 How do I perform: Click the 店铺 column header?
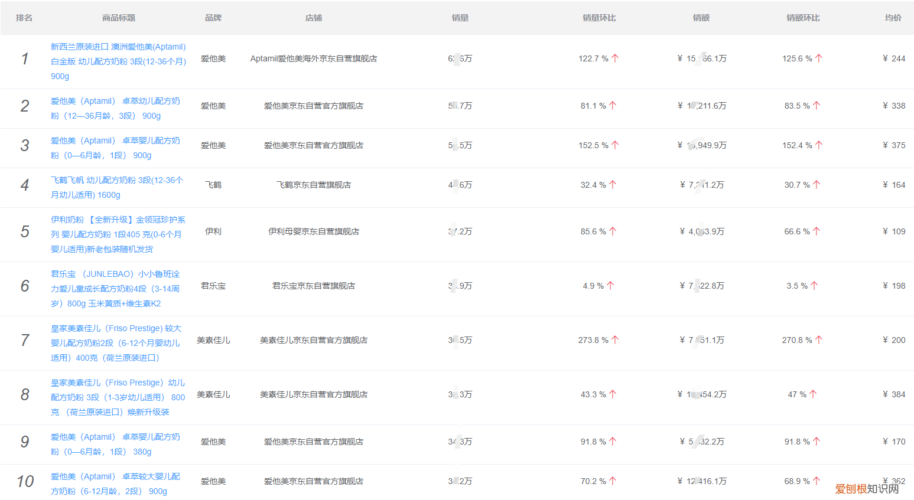click(x=314, y=17)
